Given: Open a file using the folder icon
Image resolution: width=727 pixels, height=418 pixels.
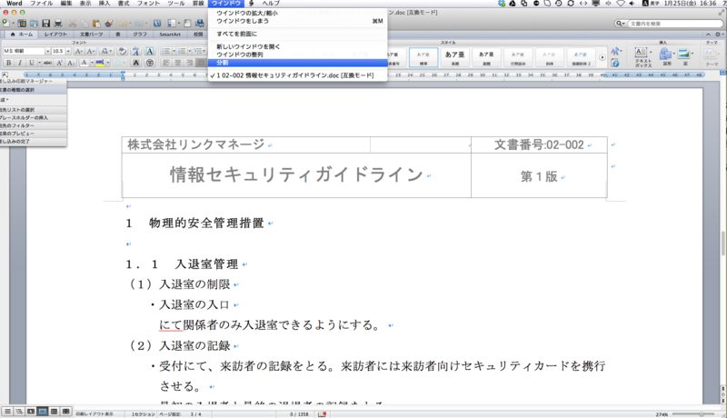Looking at the screenshot, I should coord(34,23).
